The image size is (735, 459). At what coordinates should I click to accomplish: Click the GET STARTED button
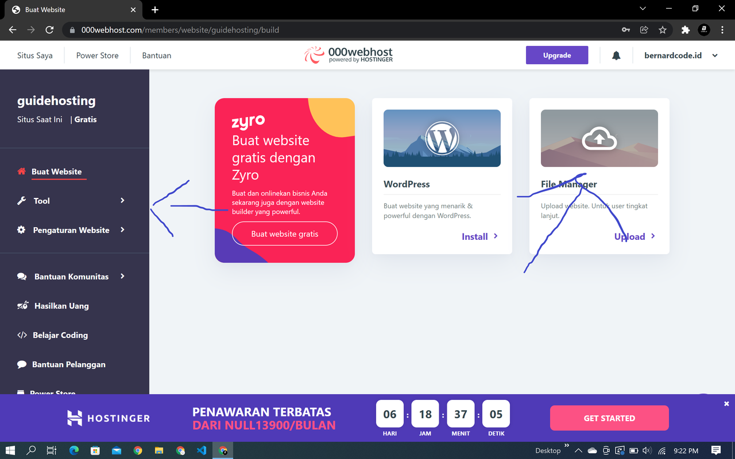point(609,418)
